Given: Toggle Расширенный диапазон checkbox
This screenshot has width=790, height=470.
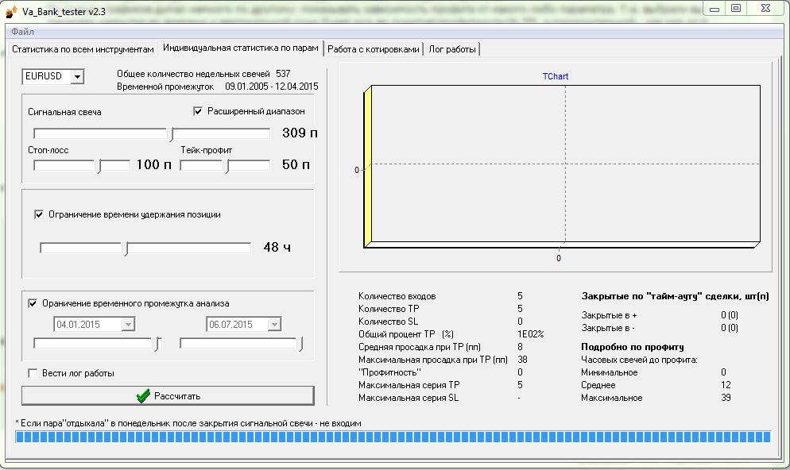Looking at the screenshot, I should coord(198,111).
